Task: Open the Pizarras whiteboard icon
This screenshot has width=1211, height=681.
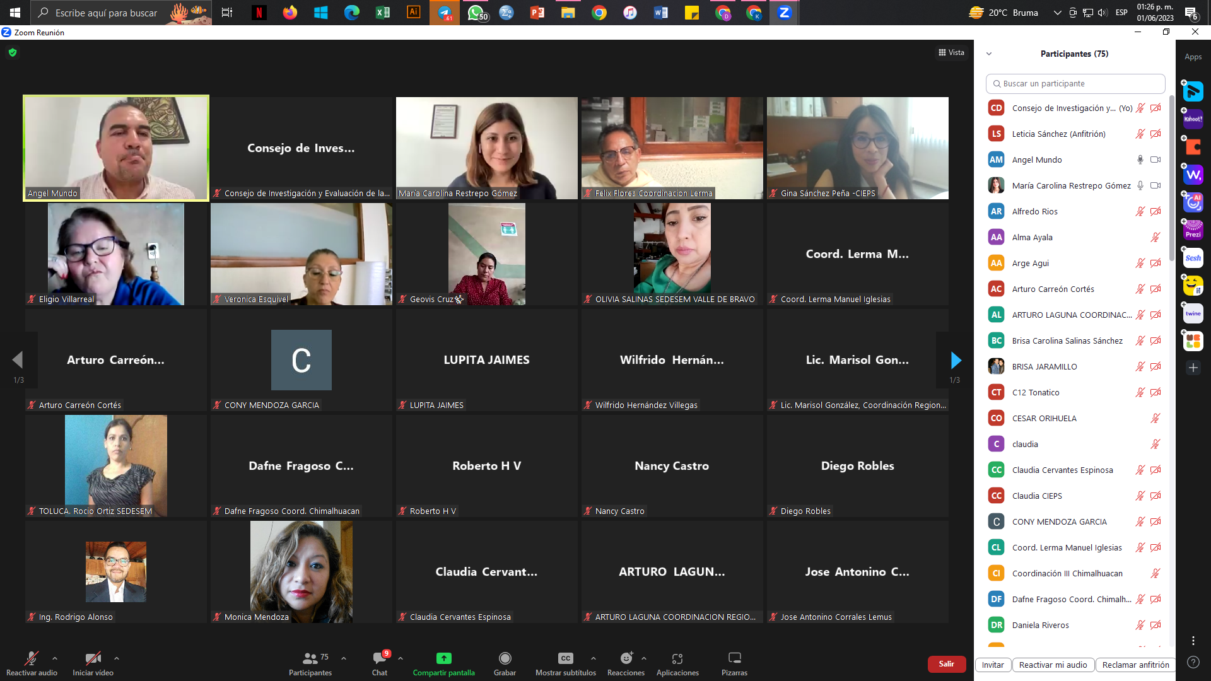Action: click(734, 658)
